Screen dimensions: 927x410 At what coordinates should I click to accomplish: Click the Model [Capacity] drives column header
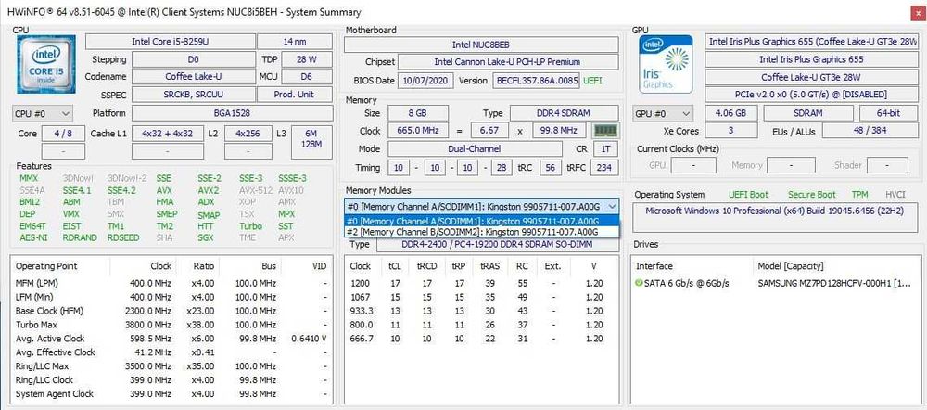point(790,266)
